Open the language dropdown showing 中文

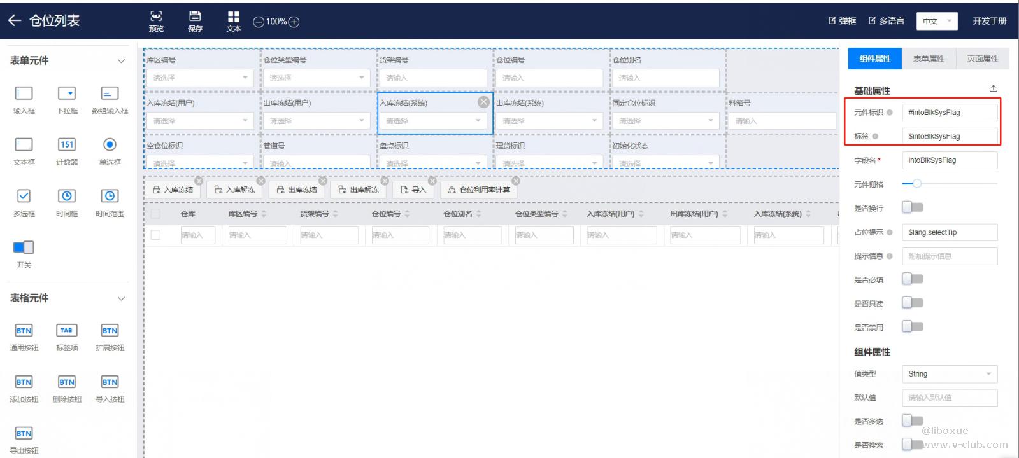coord(936,21)
